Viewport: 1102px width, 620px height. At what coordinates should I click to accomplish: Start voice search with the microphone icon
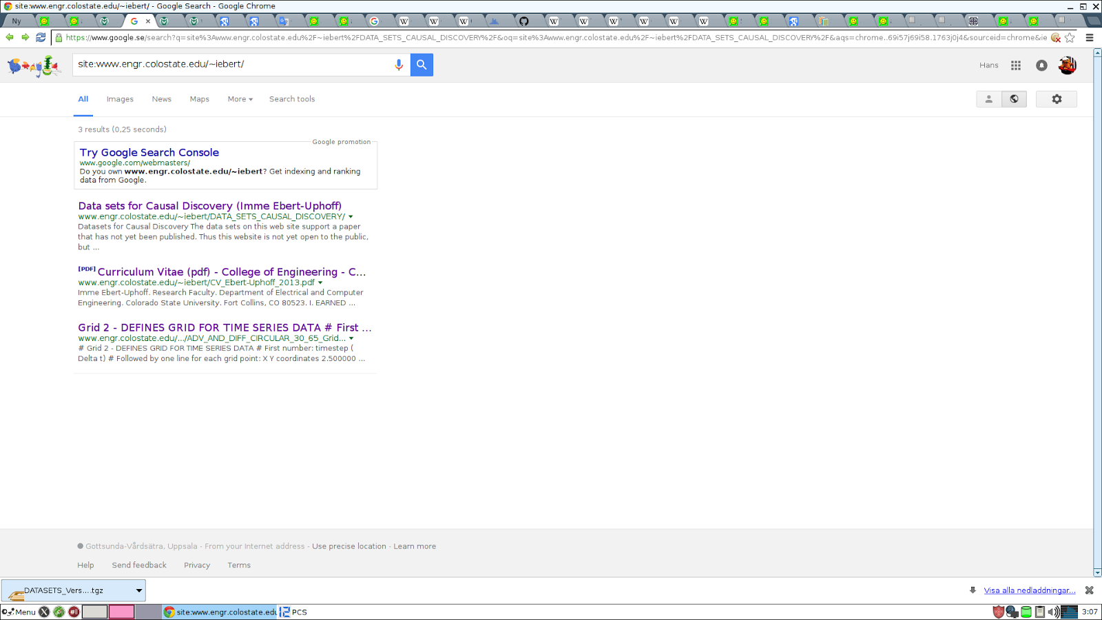point(399,65)
